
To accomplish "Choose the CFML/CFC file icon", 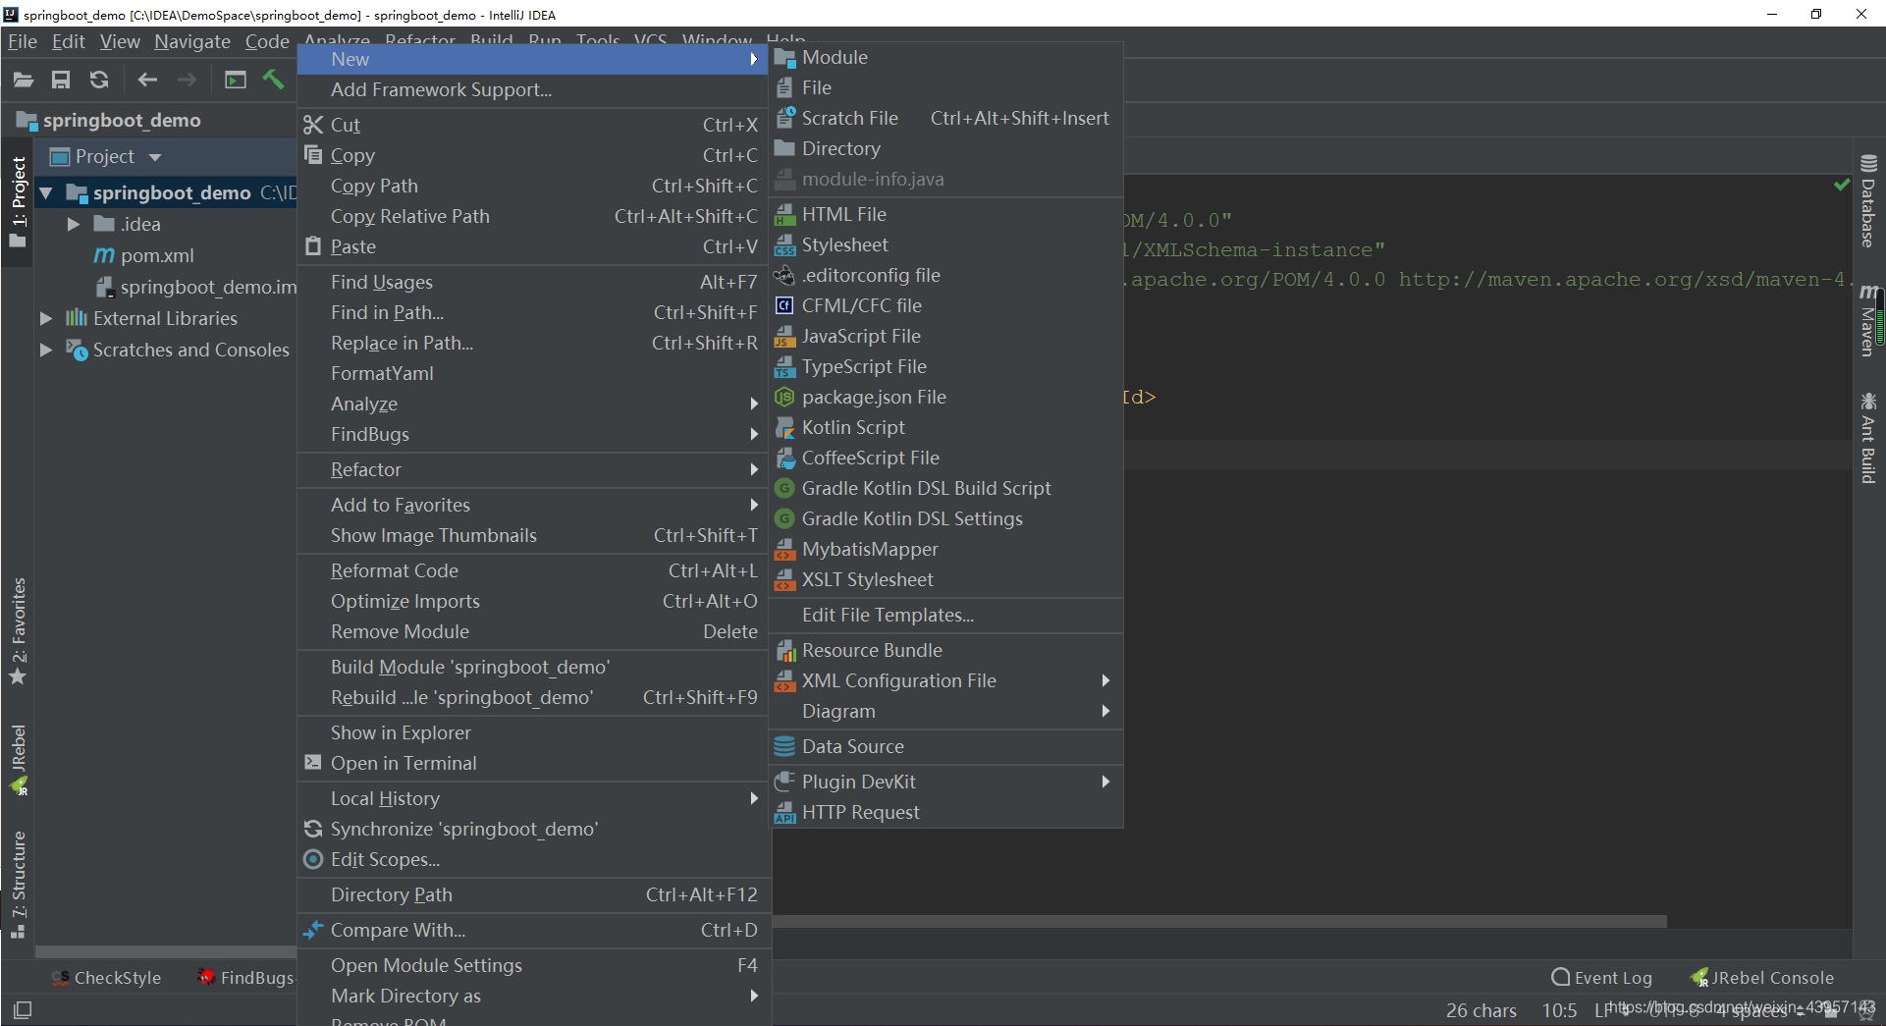I will click(x=784, y=306).
